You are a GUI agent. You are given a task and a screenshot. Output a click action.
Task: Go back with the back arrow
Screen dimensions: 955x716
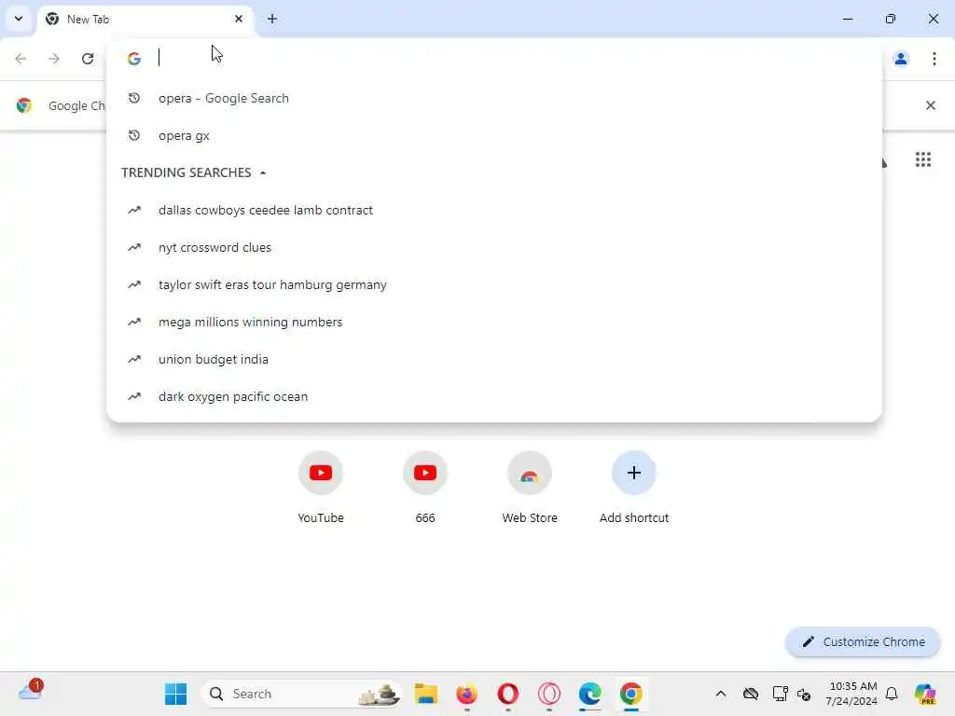click(21, 59)
